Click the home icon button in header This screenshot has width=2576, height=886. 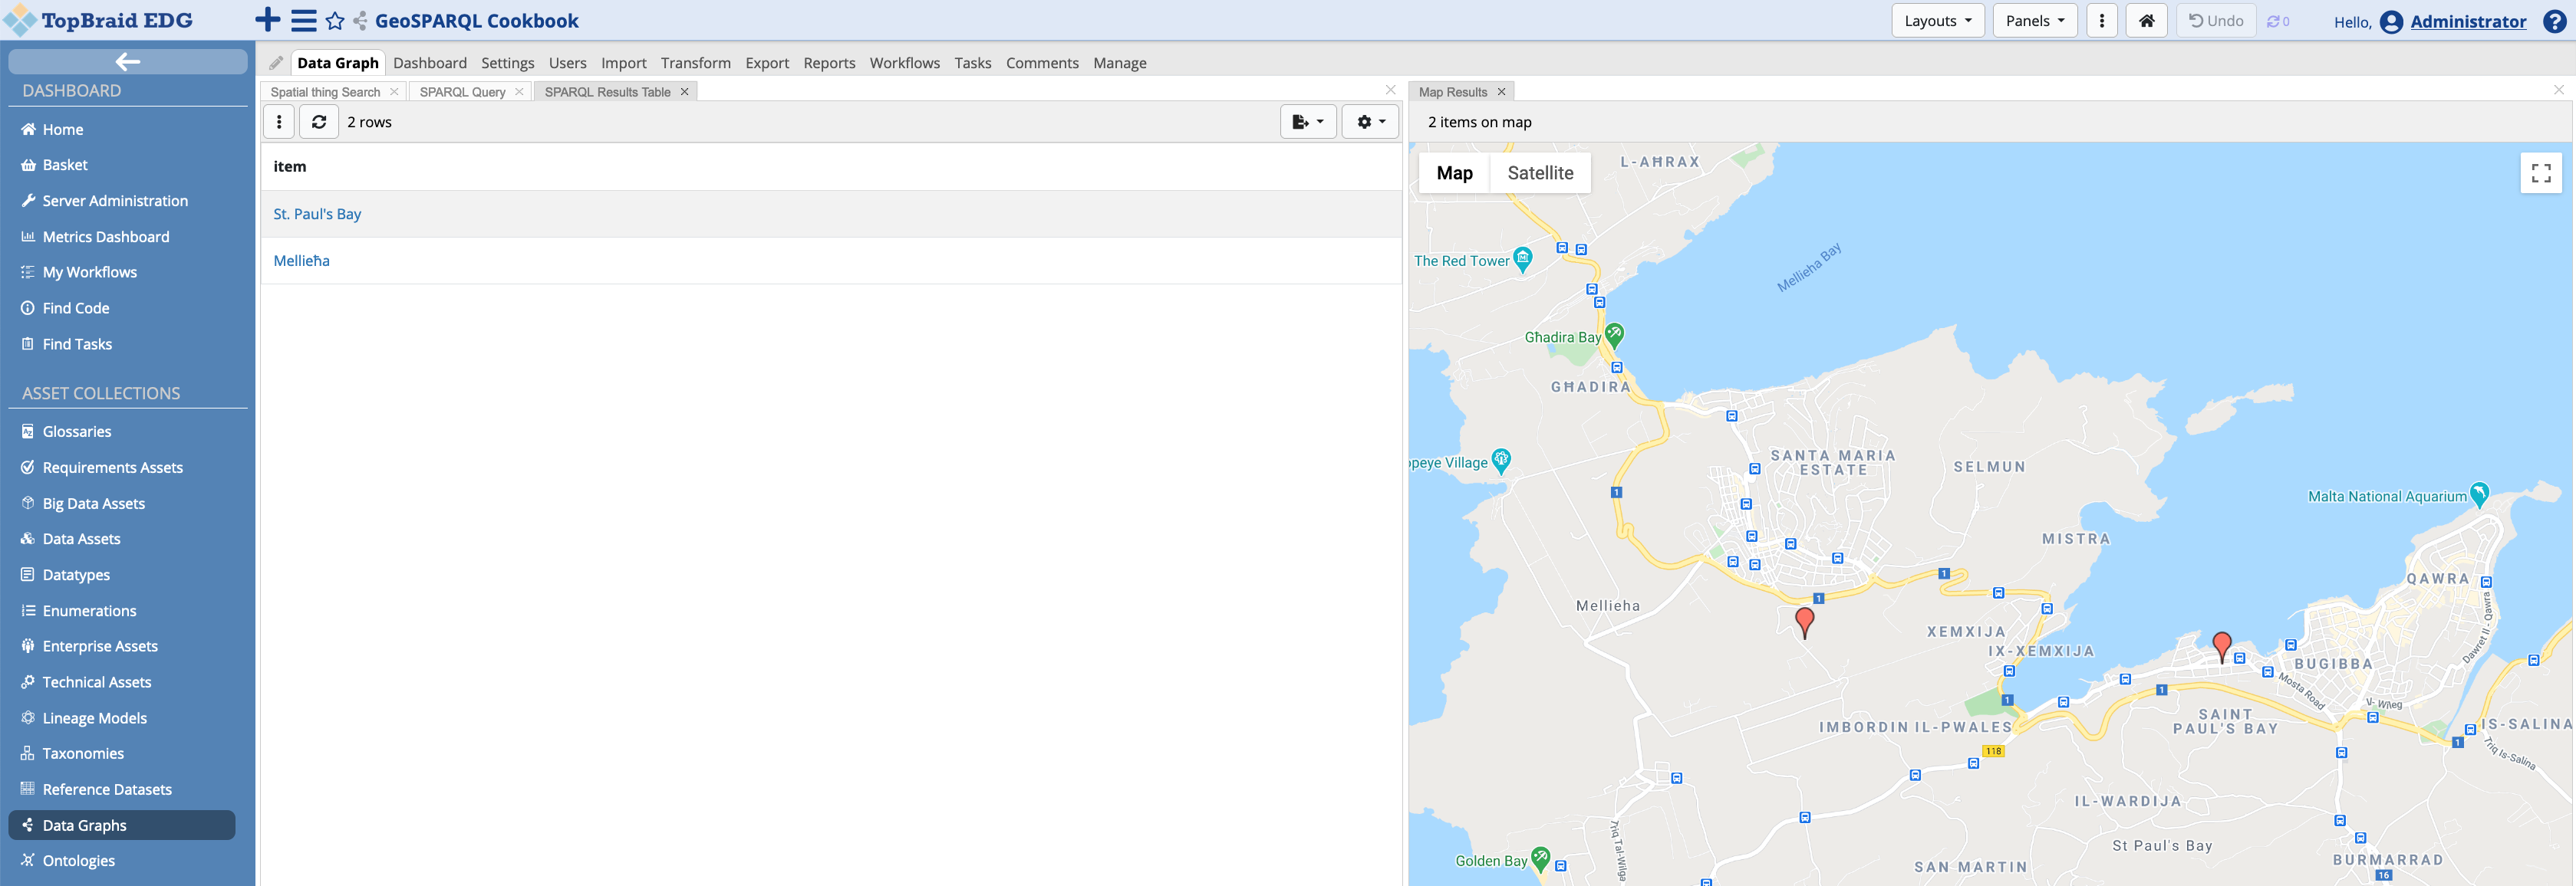tap(2146, 21)
